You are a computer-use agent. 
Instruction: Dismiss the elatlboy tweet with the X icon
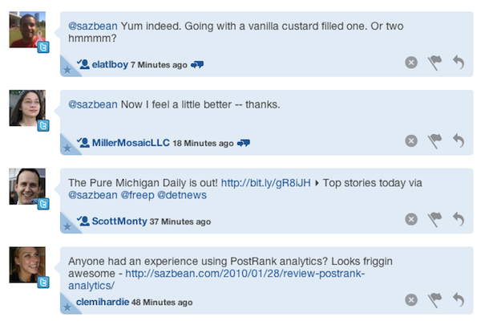pos(411,62)
